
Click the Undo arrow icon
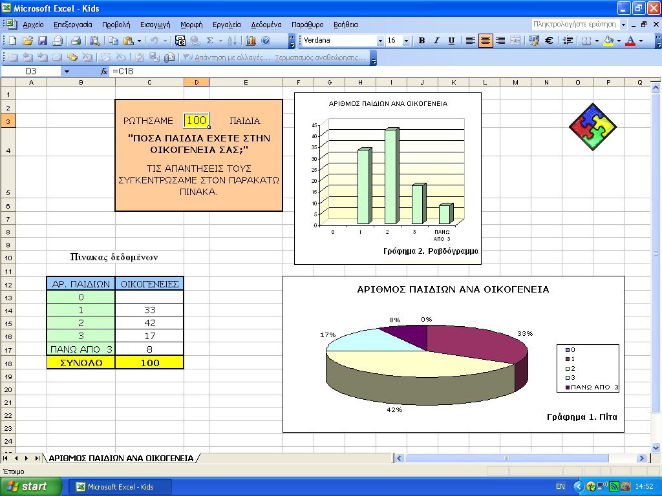click(154, 41)
